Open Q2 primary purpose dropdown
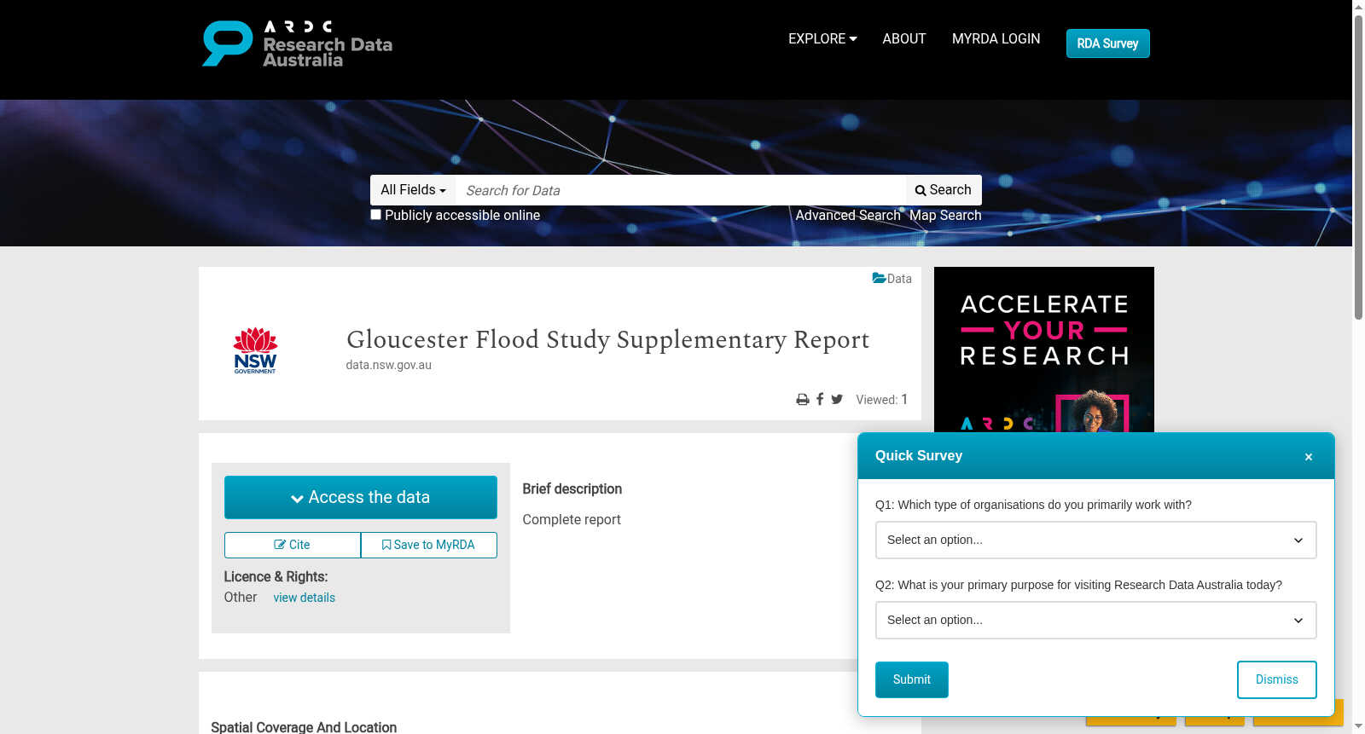Viewport: 1365px width, 734px height. click(1095, 620)
